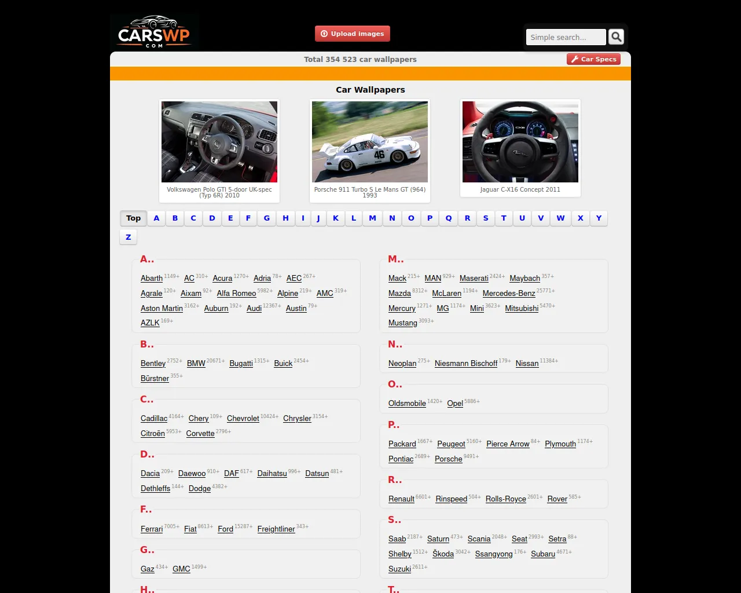The height and width of the screenshot is (593, 741).
Task: Open the Abarth brand link
Action: click(152, 279)
